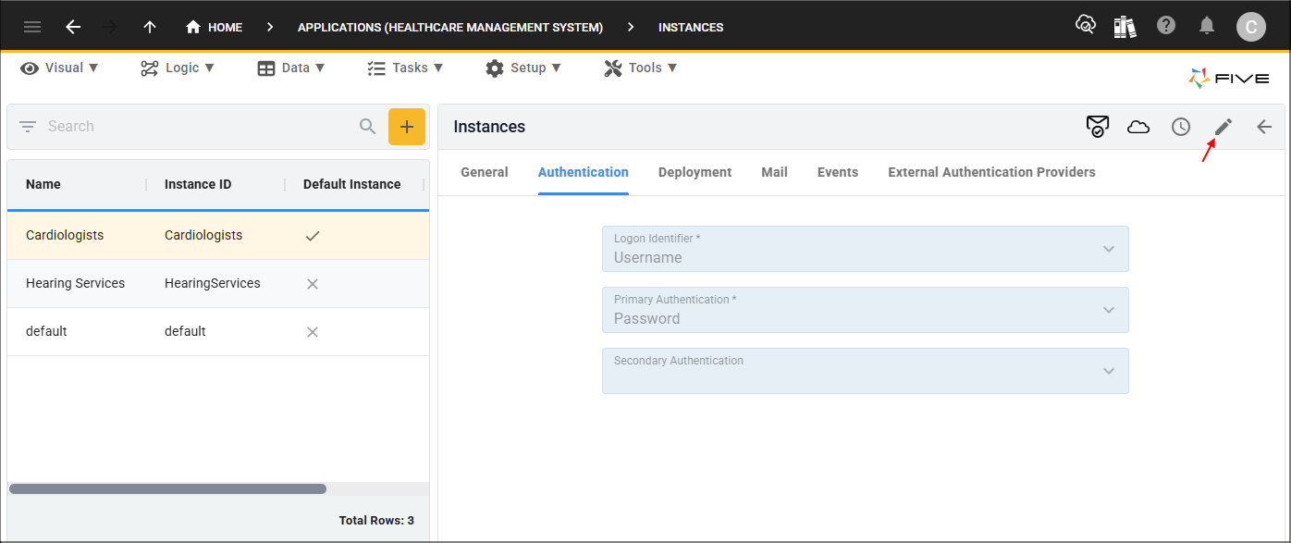
Task: Open Applications (Healthcare Management System) breadcrumb
Action: click(x=450, y=27)
